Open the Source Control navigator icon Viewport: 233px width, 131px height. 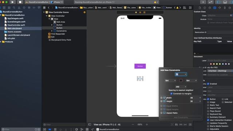pos(4,8)
